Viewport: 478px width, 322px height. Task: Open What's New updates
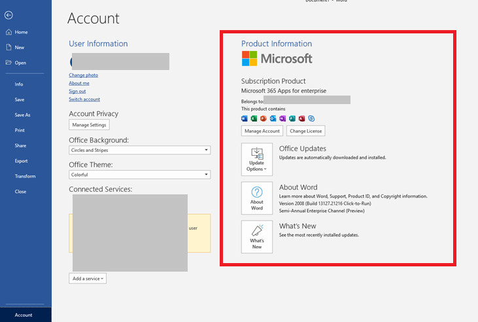(257, 237)
